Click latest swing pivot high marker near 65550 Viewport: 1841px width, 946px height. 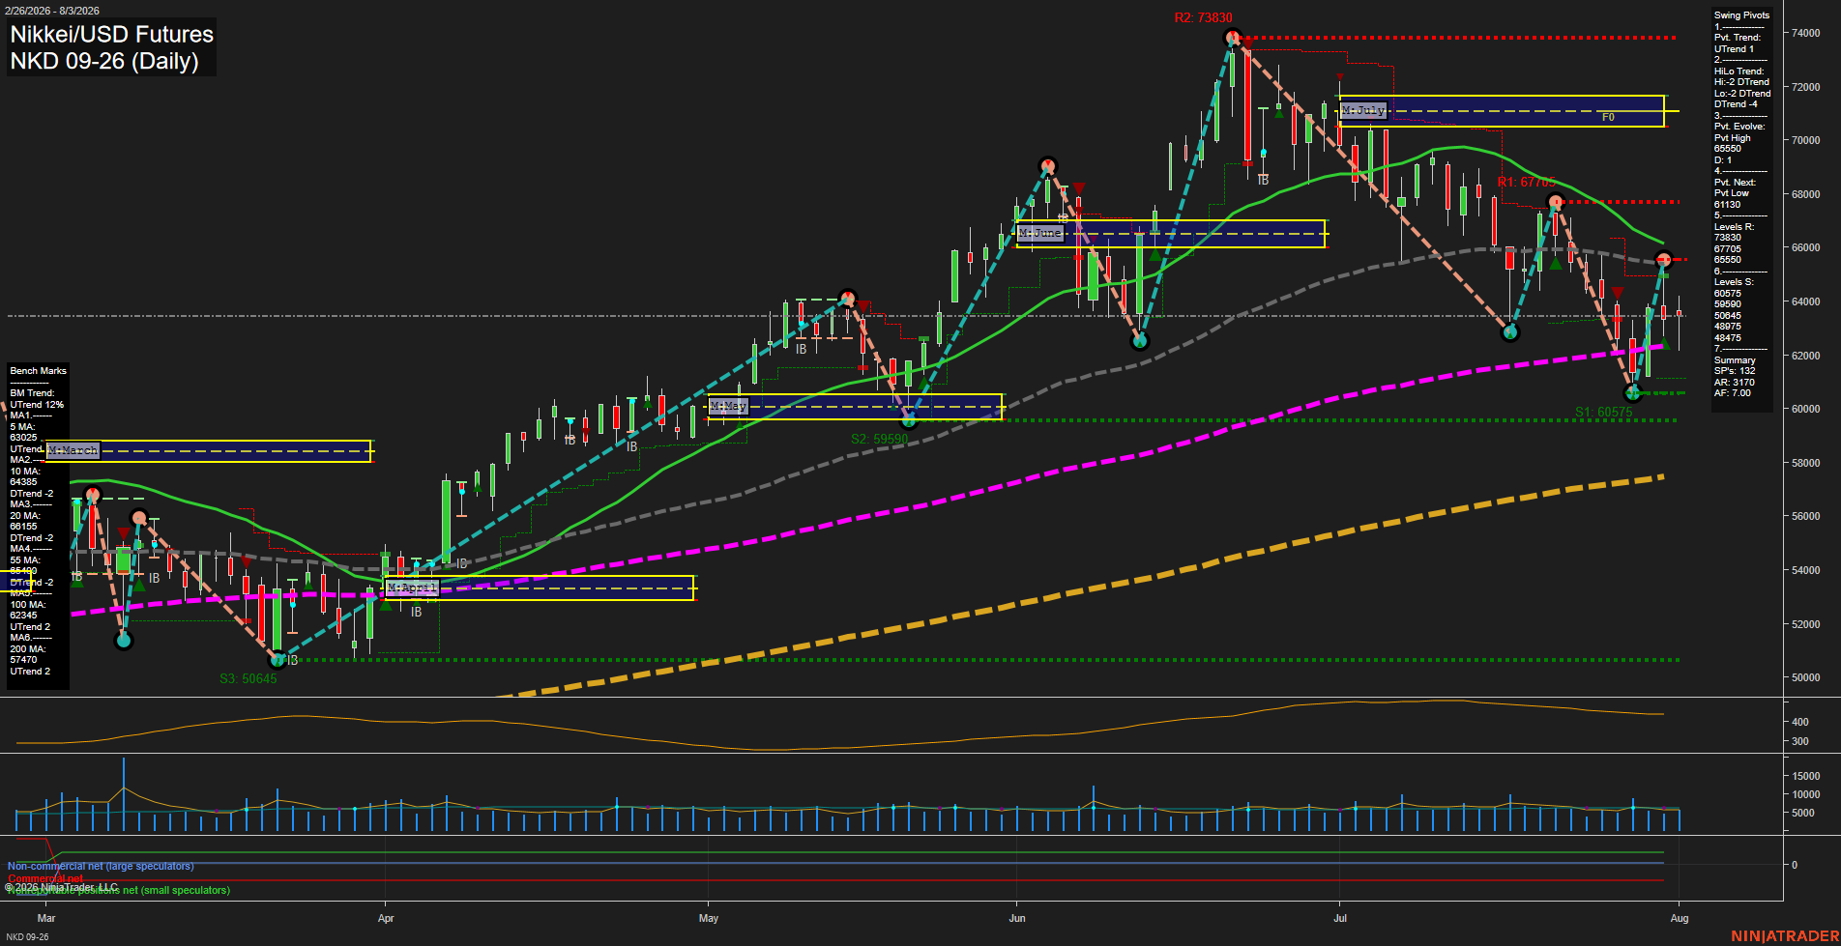click(1663, 259)
